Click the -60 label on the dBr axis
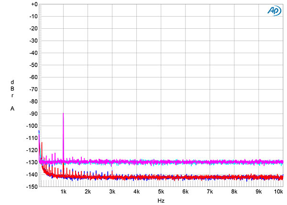Viewport: 287px width, 205px height. pyautogui.click(x=33, y=77)
